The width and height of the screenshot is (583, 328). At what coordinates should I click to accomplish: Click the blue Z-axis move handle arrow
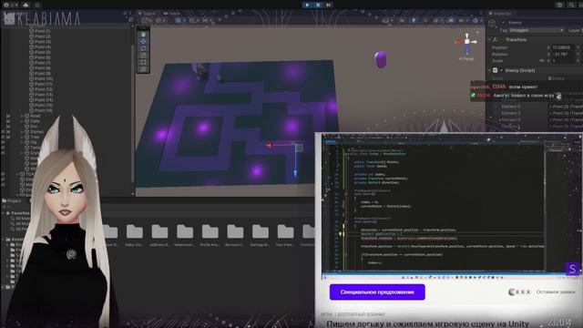coord(295,173)
